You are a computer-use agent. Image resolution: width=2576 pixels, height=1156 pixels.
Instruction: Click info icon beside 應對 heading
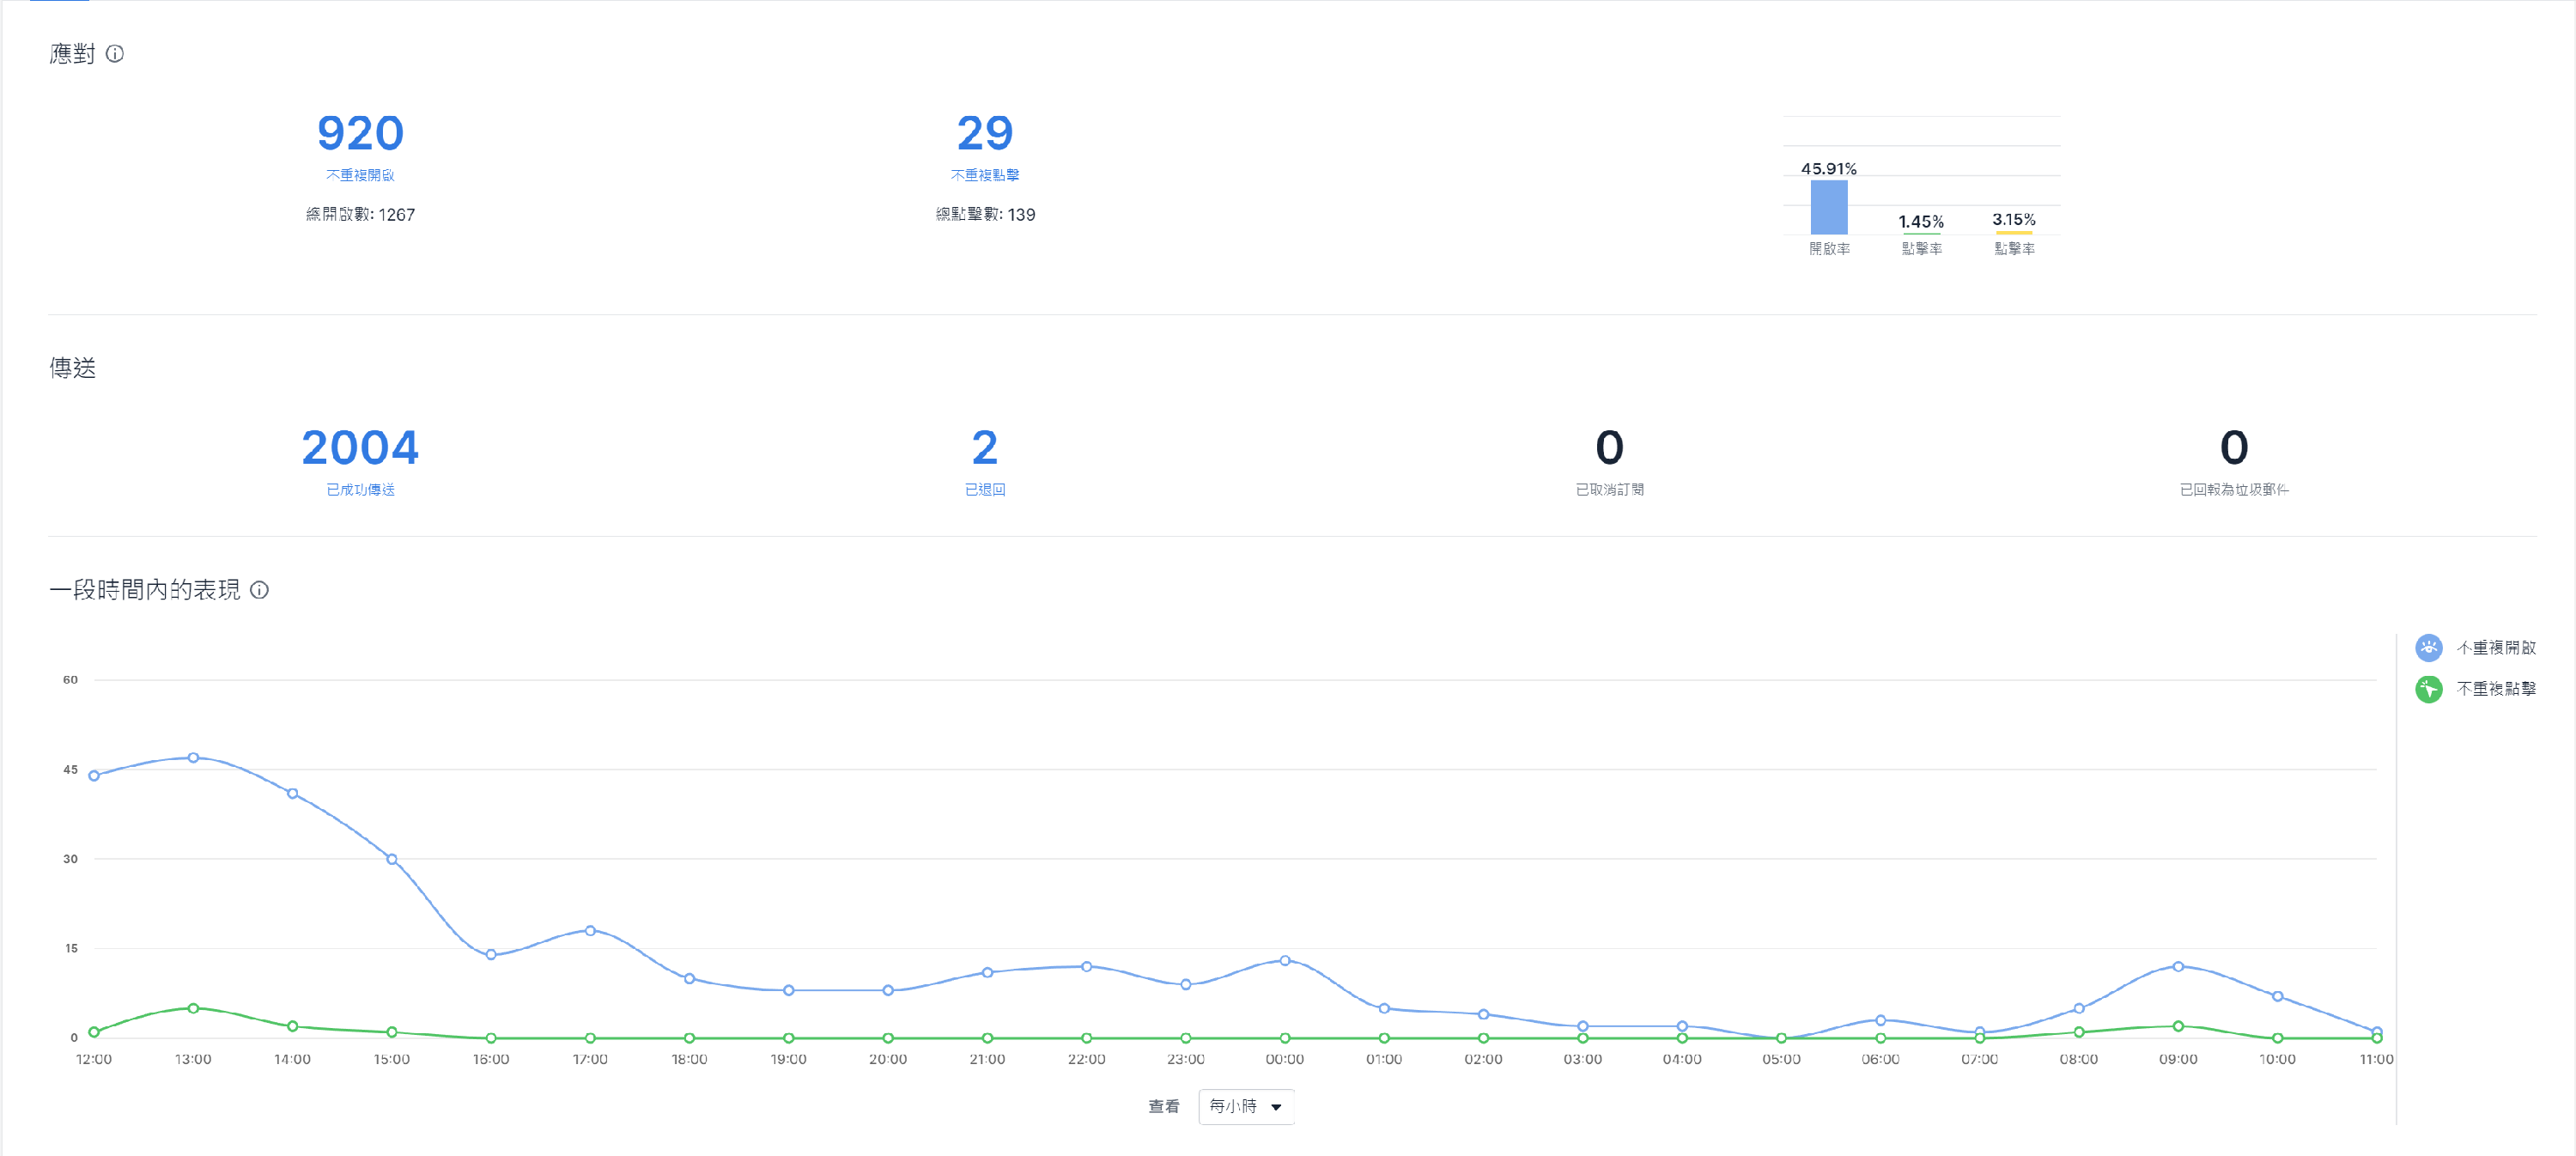pos(115,54)
